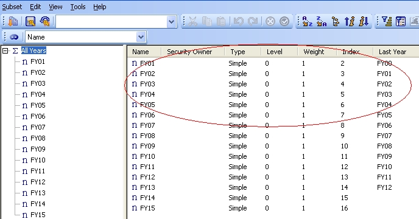This screenshot has height=219, width=419.
Task: Select FY10 in the left tree
Action: [x=38, y=160]
